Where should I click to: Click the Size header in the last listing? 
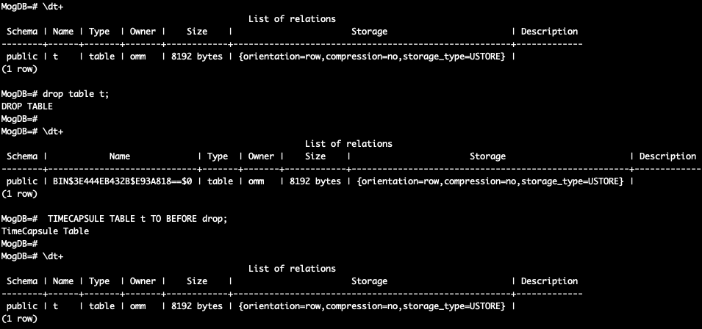(196, 281)
